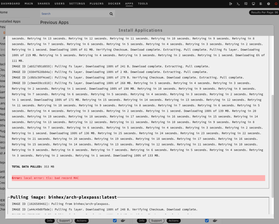This screenshot has width=279, height=224.
Task: Click the install dialog's vertical scrollbar
Action: [x=273, y=146]
